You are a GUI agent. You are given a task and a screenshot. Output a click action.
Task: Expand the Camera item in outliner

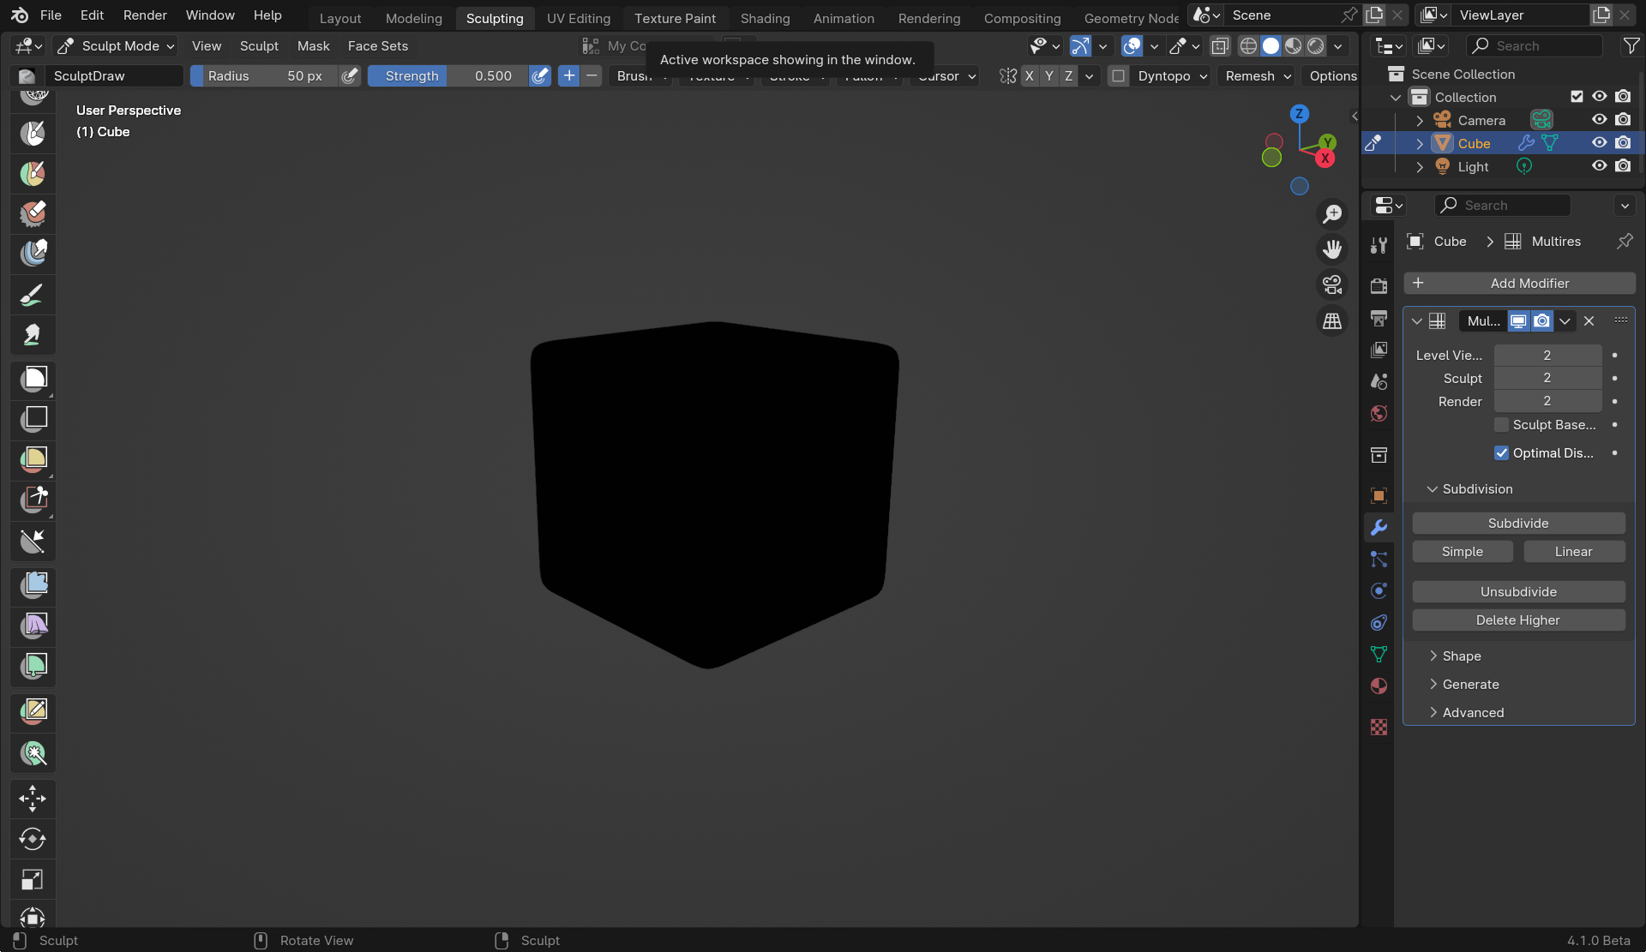[x=1420, y=121]
